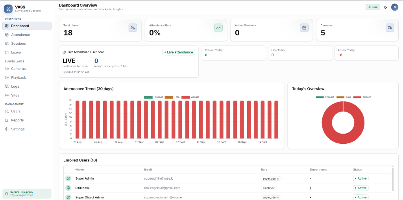Screen dimensions: 403x200
Task: Click the Status column header
Action: point(357,169)
